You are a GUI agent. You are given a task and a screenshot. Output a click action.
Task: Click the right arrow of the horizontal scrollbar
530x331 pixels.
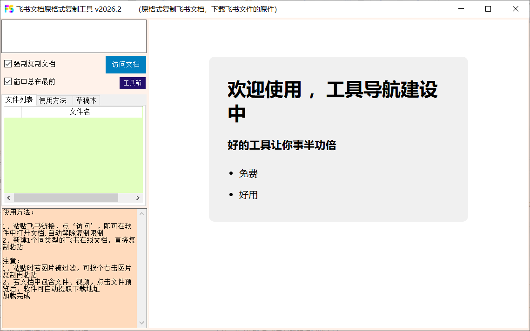[x=138, y=198]
